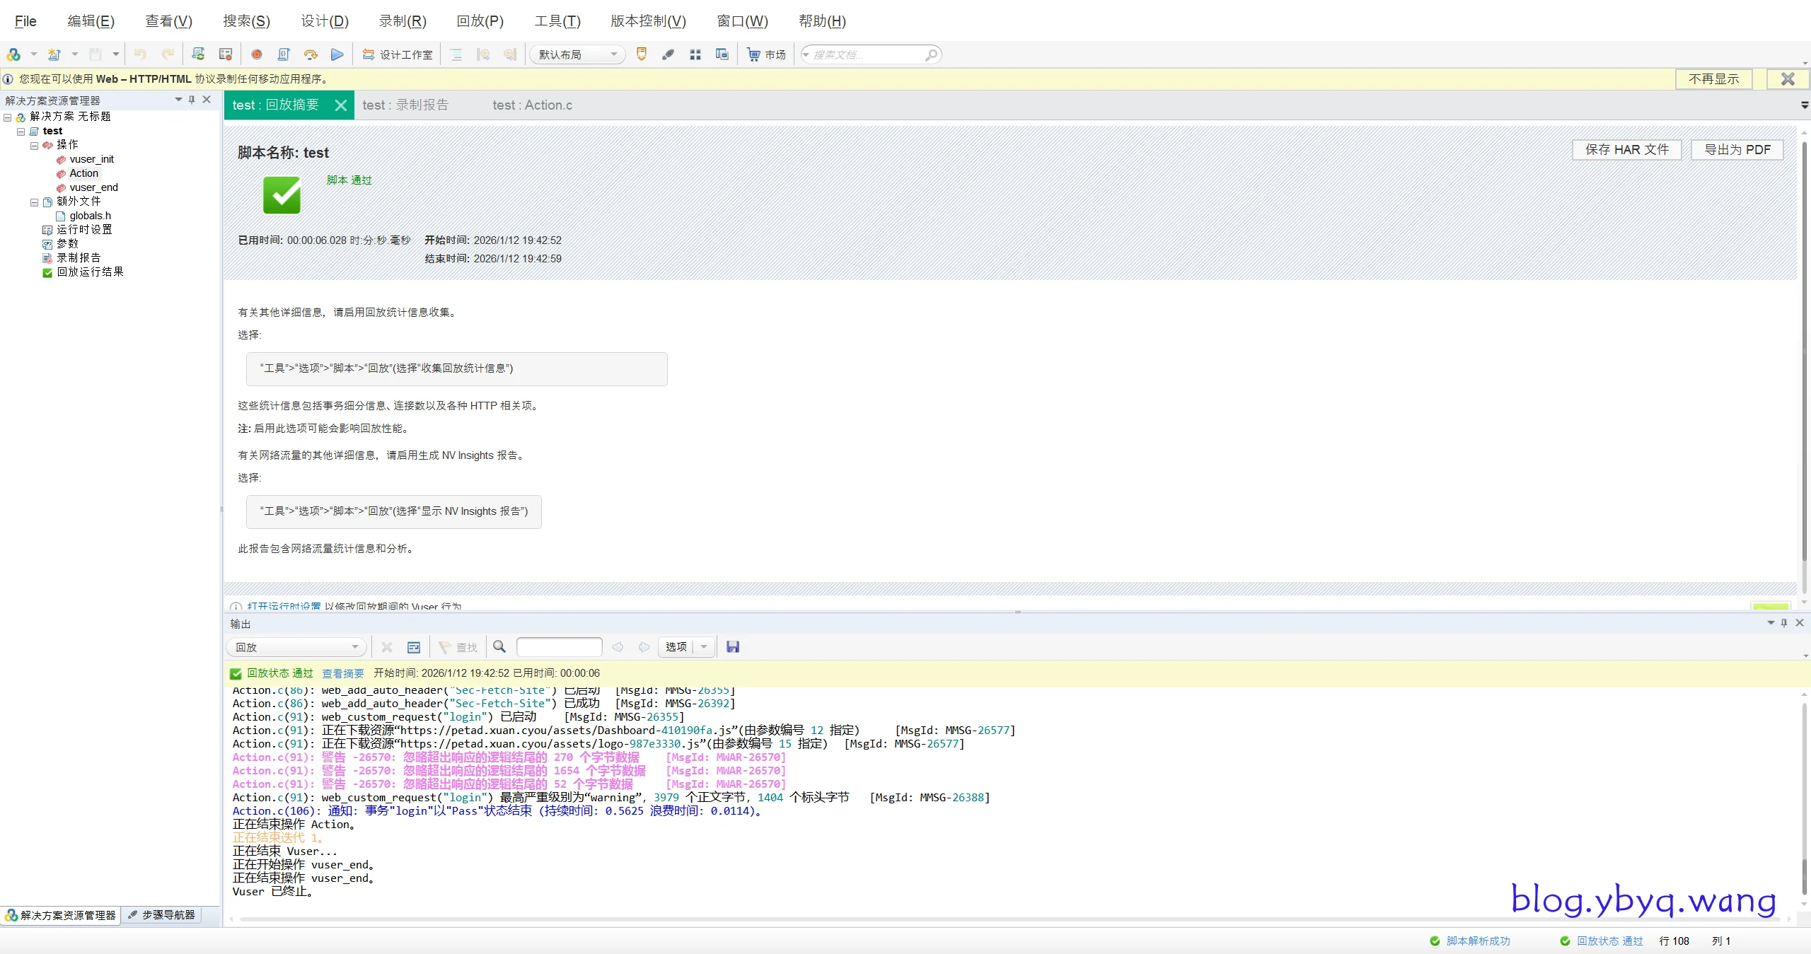Click the pin icon of Solution Explorer panel

click(x=192, y=100)
